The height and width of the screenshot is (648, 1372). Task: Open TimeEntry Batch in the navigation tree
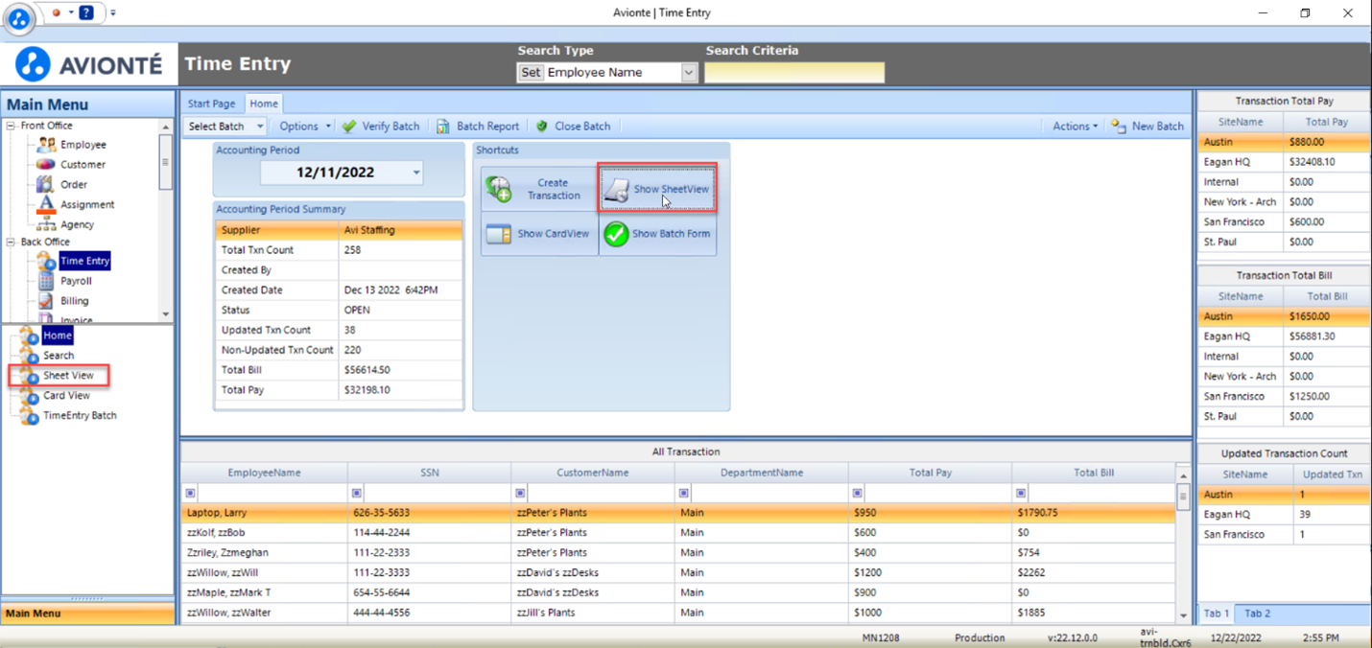[80, 416]
